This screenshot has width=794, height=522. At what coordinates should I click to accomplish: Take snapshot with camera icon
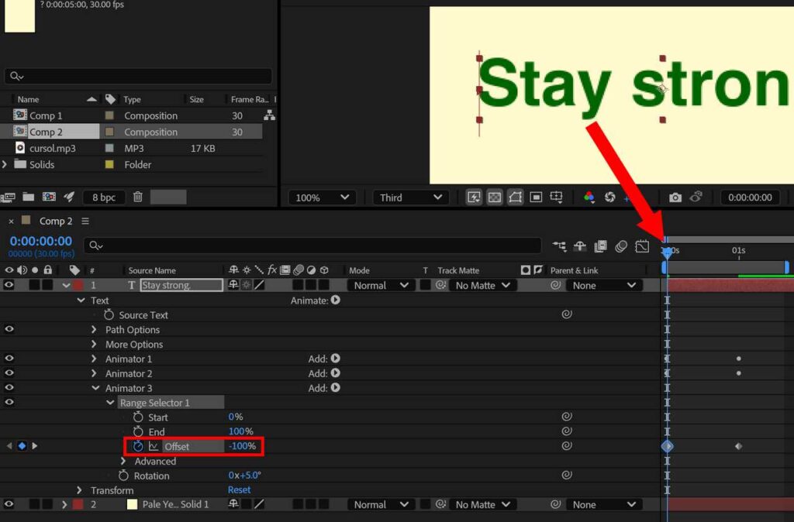tap(675, 197)
